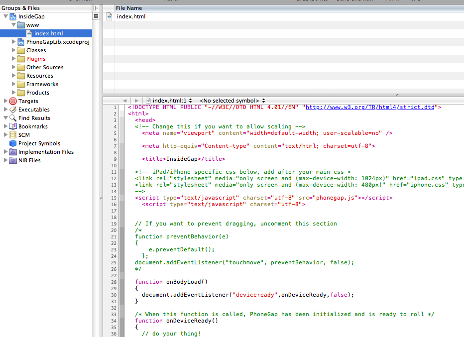
Task: Click the Products folder icon
Action: coord(21,93)
